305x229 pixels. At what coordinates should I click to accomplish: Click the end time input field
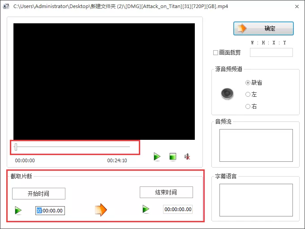click(x=178, y=209)
